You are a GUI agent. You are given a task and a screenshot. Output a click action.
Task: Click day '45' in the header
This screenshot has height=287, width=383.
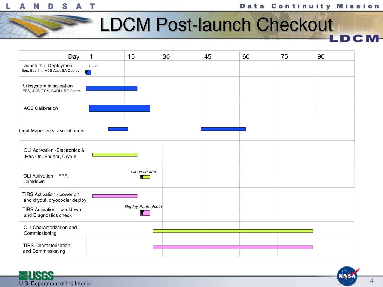click(208, 57)
